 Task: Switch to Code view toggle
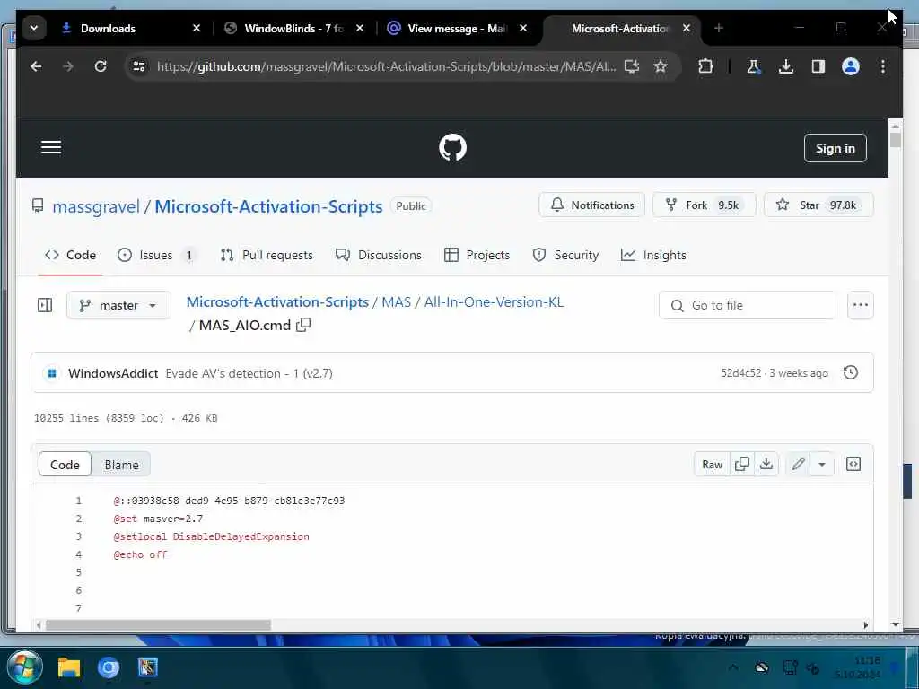(65, 465)
